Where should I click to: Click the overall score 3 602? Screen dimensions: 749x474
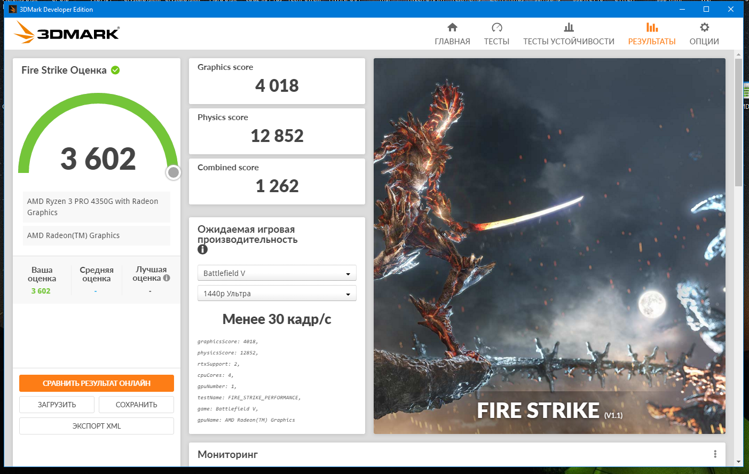coord(98,159)
